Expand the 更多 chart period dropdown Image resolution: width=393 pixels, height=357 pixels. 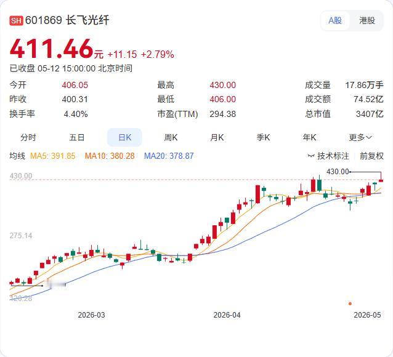coord(360,137)
